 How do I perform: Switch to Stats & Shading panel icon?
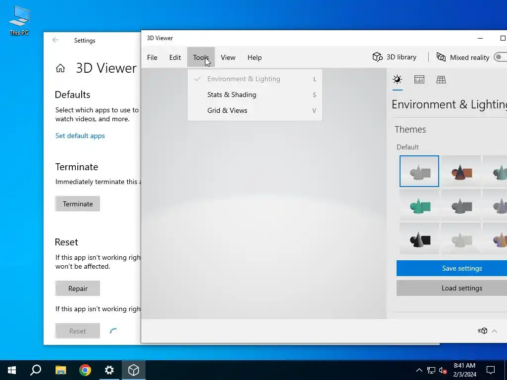pyautogui.click(x=419, y=80)
